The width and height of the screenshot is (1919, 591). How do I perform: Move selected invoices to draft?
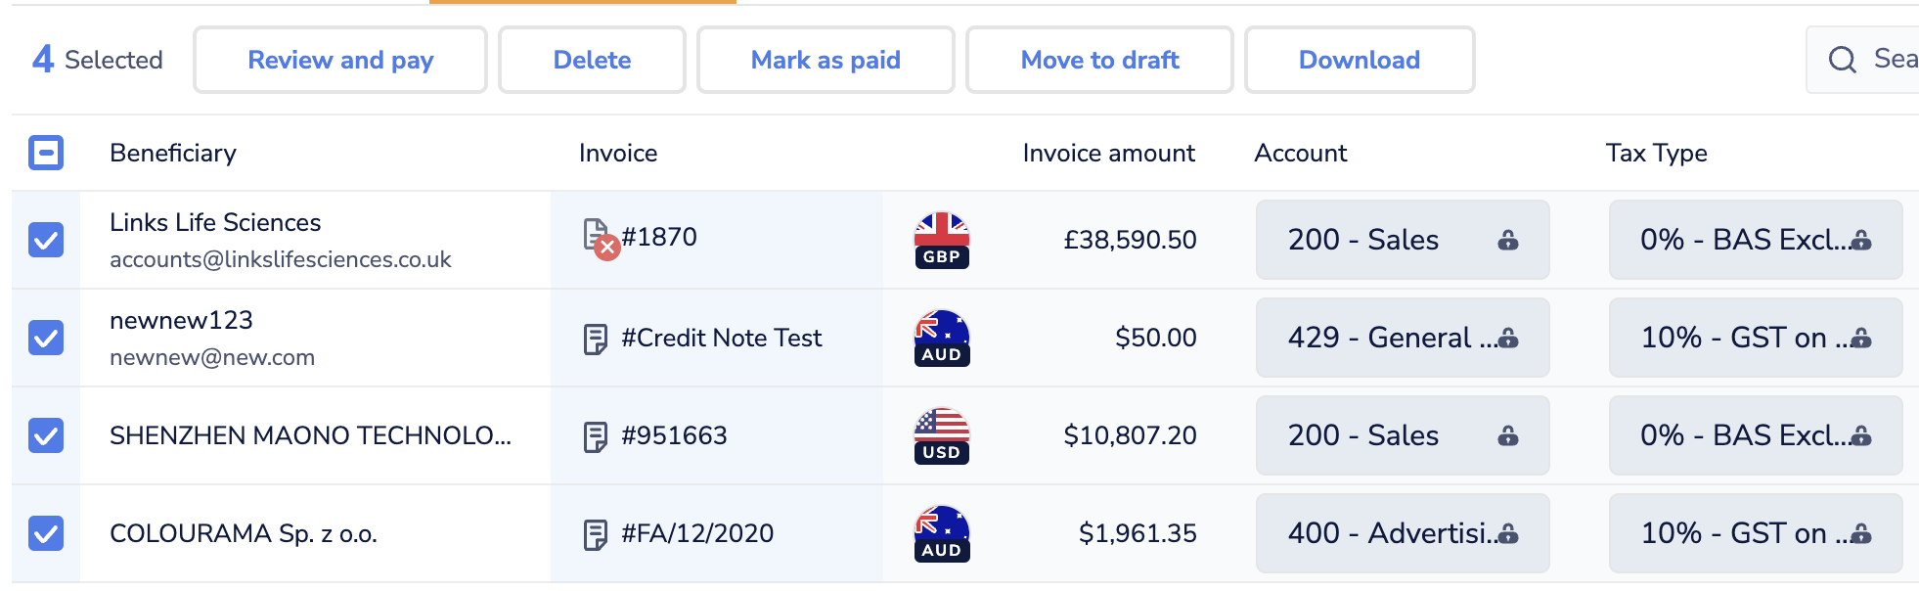(x=1098, y=60)
